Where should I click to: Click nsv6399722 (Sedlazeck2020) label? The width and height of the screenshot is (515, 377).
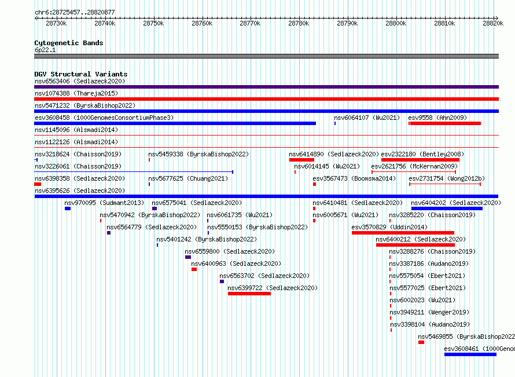coord(273,288)
